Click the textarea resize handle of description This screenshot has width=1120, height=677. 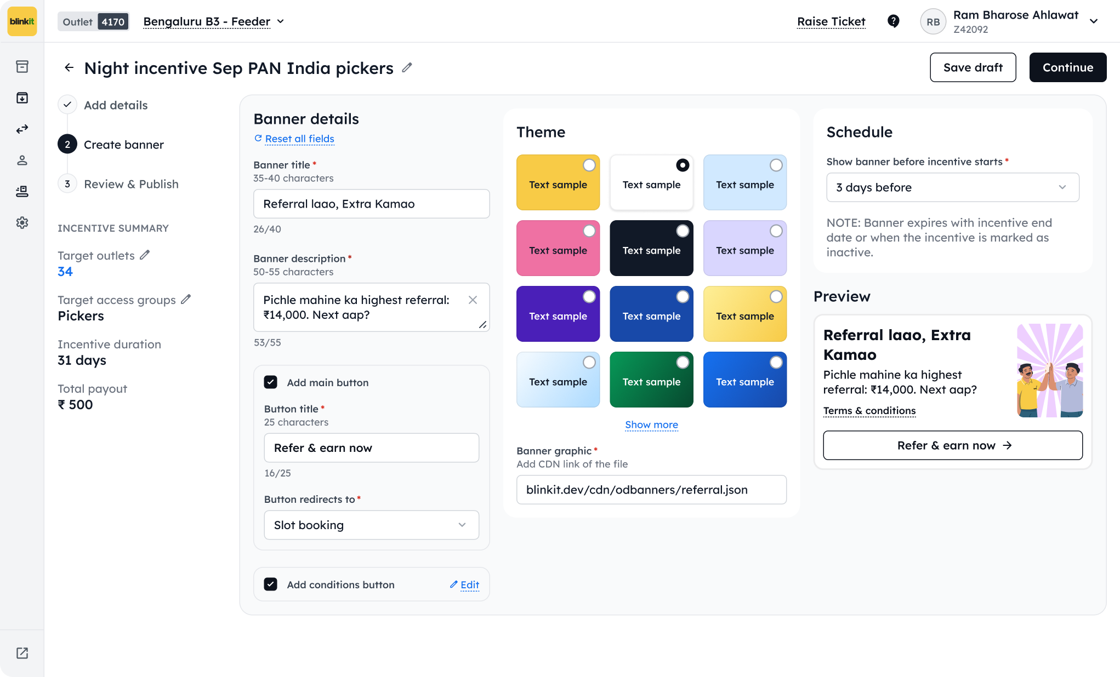click(482, 325)
